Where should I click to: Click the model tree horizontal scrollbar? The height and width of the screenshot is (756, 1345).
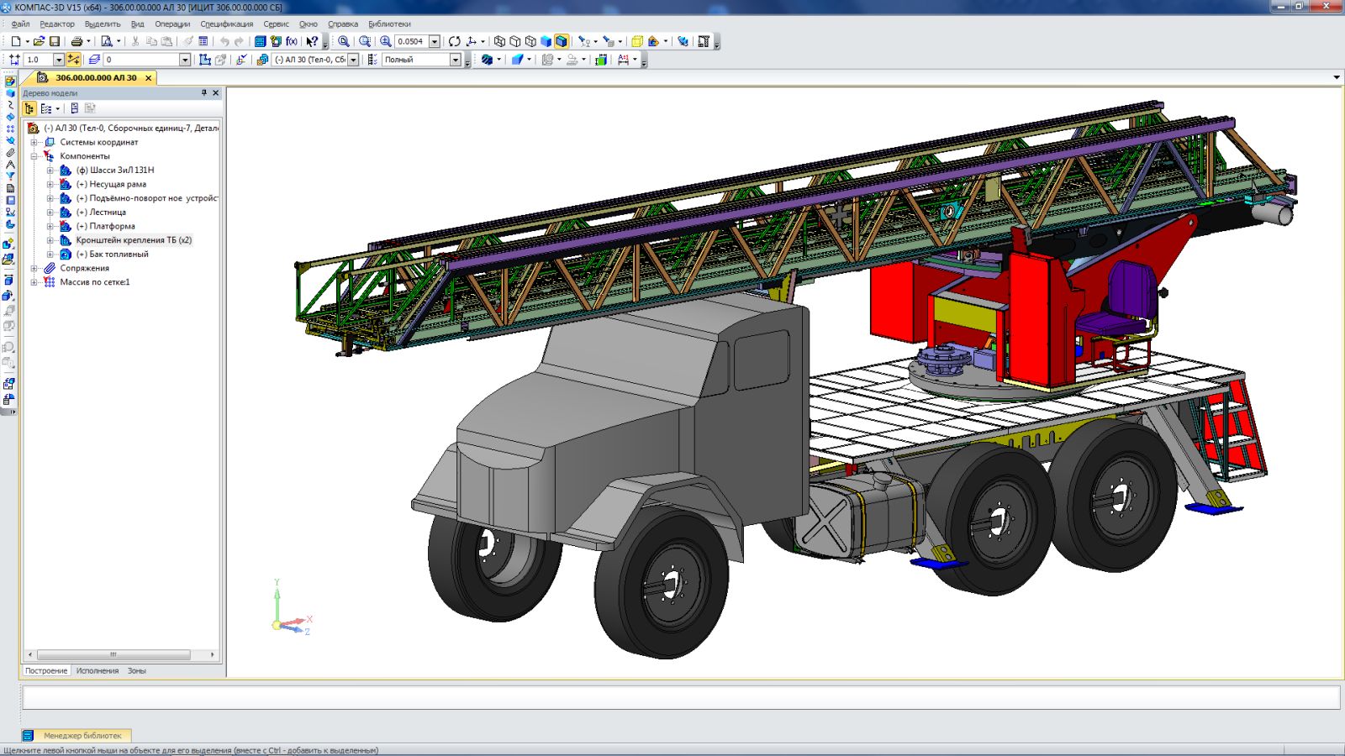113,654
